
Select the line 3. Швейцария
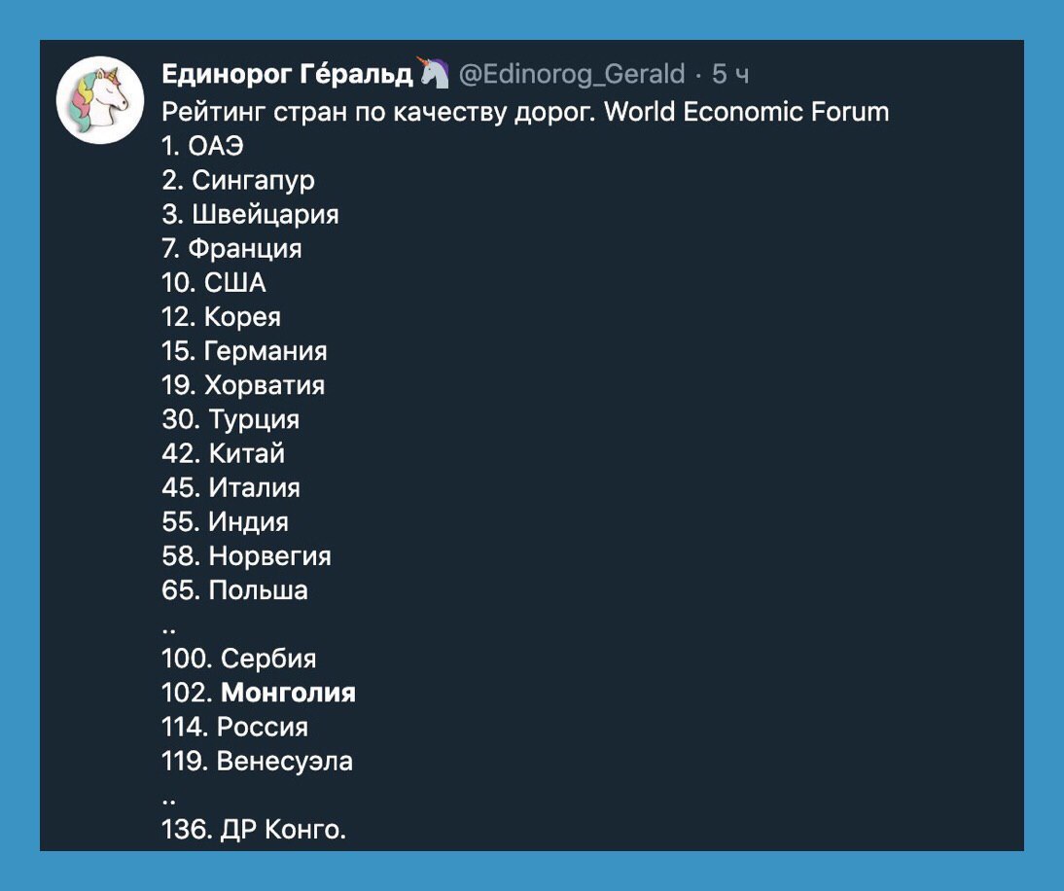coord(250,214)
